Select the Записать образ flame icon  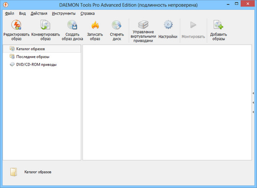[x=95, y=27]
